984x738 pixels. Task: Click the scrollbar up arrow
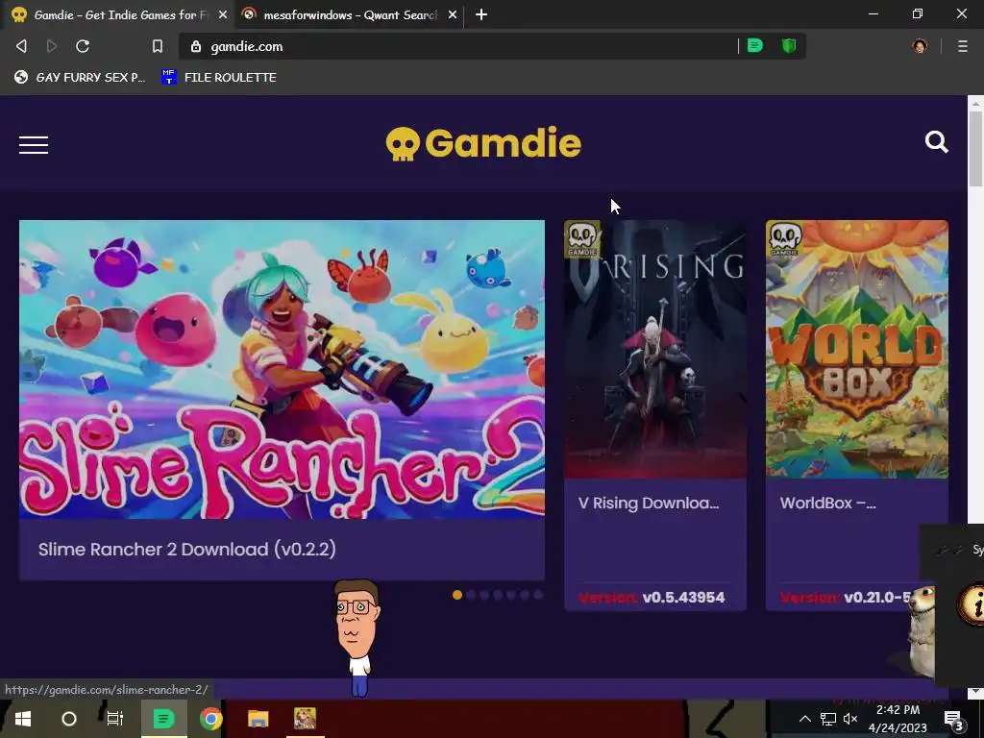click(x=975, y=103)
